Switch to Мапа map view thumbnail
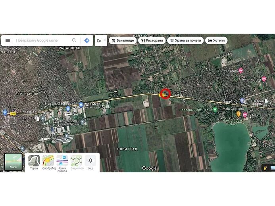275x206 pixels. pyautogui.click(x=13, y=161)
